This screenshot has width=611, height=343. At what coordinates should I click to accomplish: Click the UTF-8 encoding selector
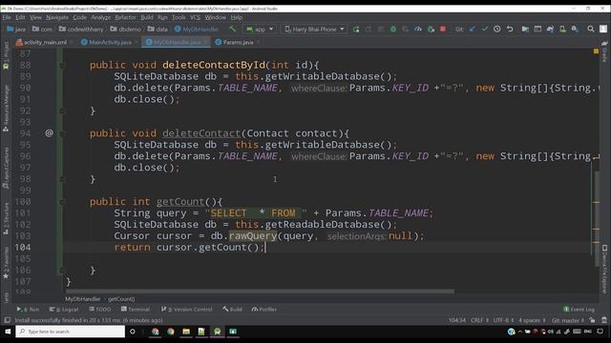(x=503, y=320)
